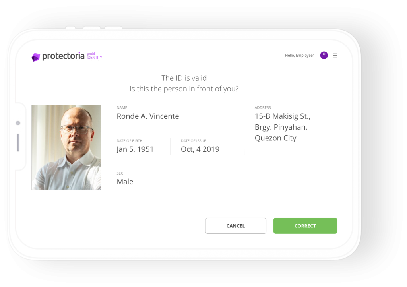Click the ID holder photo
This screenshot has width=407, height=287.
tap(66, 147)
